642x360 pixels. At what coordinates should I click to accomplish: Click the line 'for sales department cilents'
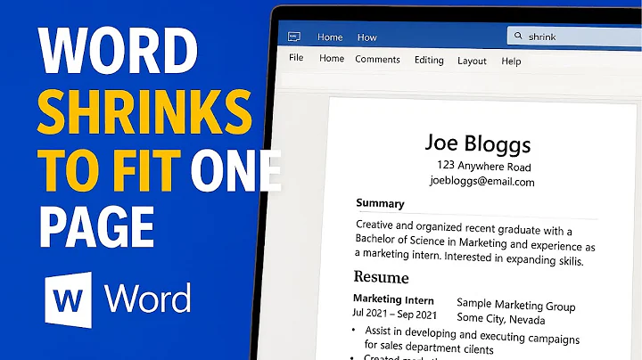(429, 347)
